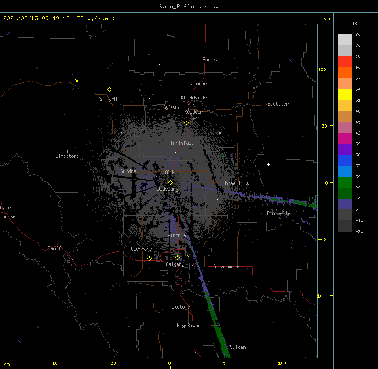The width and height of the screenshot is (378, 369).
Task: Click the yellow V marker northwest of RockyMH
Action: 77,81
